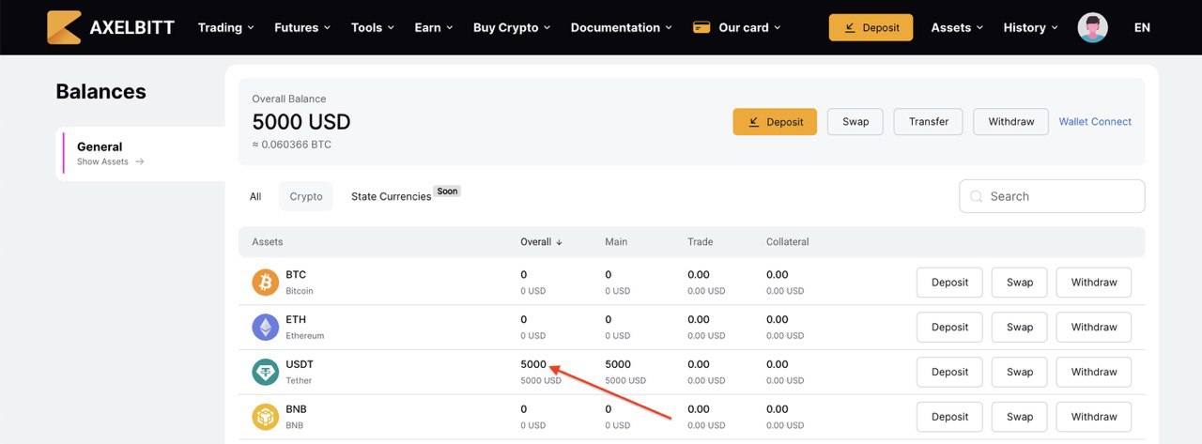Open the History dropdown

[x=1031, y=27]
